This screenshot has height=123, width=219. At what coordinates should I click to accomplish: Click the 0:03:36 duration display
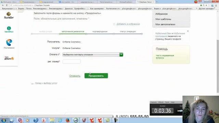tap(163, 111)
